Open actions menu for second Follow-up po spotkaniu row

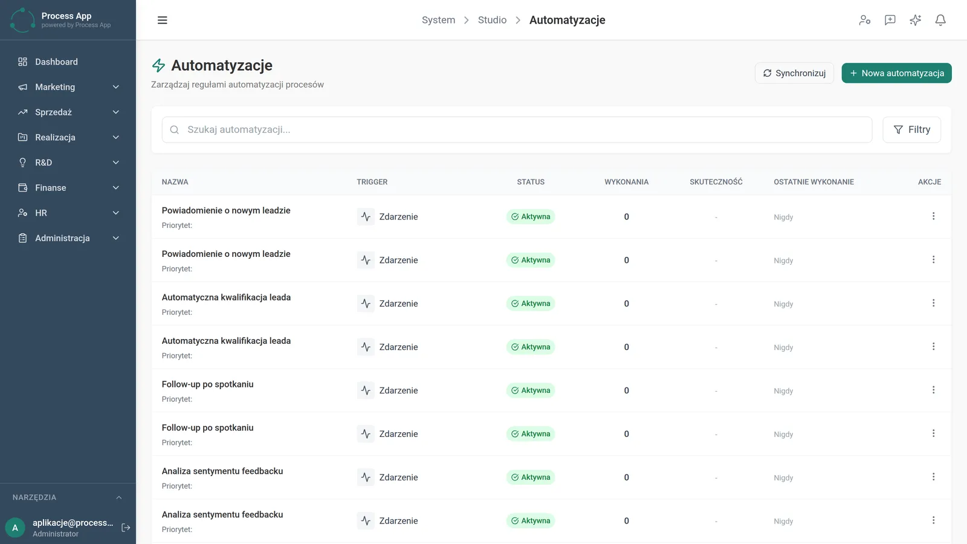point(933,434)
